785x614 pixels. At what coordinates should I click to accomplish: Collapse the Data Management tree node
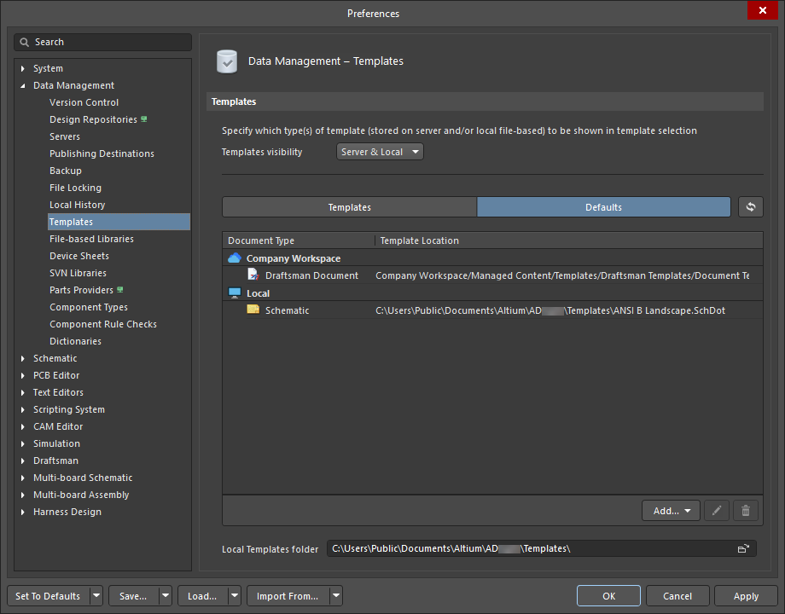point(23,85)
